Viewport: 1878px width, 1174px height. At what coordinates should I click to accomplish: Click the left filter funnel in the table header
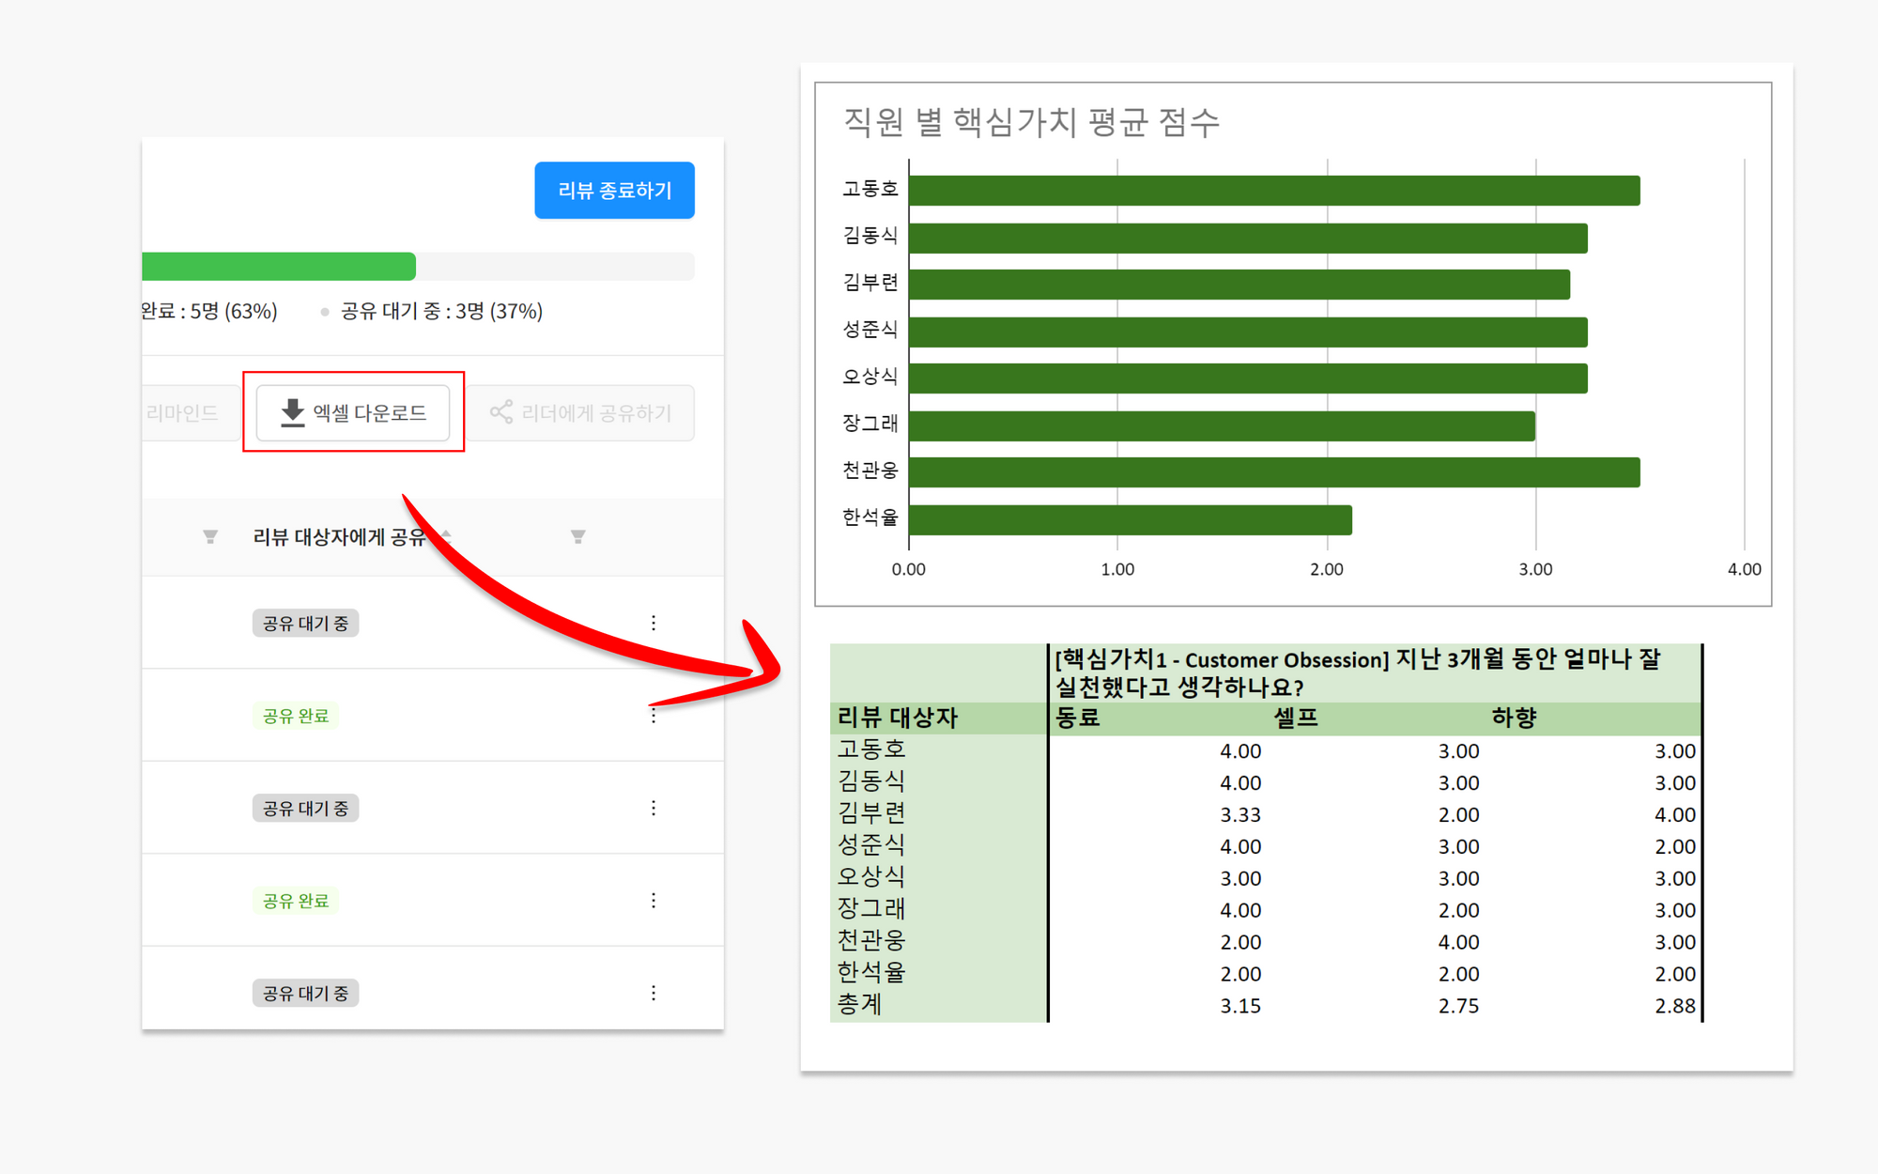(210, 536)
